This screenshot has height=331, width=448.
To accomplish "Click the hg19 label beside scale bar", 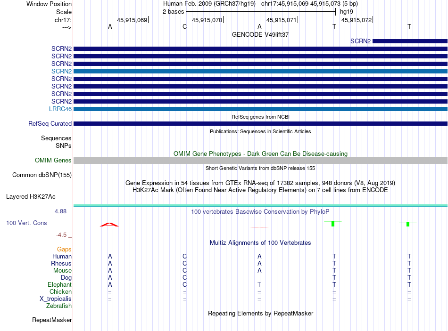I will point(347,12).
